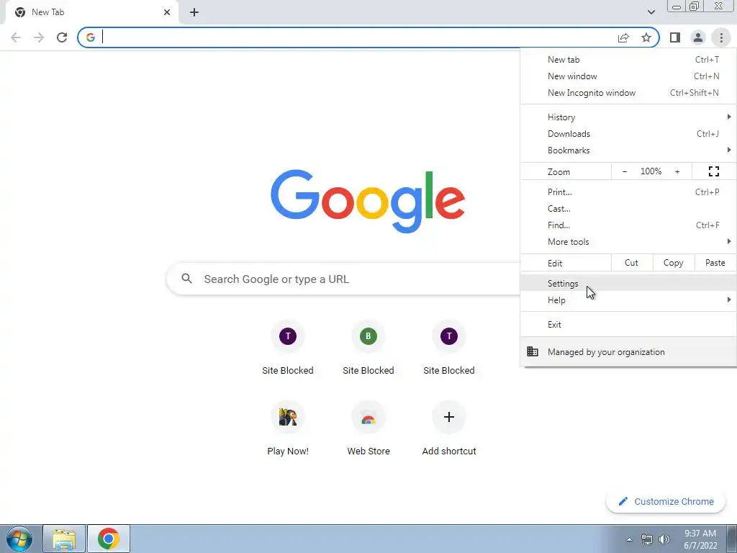The image size is (737, 553).
Task: Click the network tray icon
Action: coord(647,539)
